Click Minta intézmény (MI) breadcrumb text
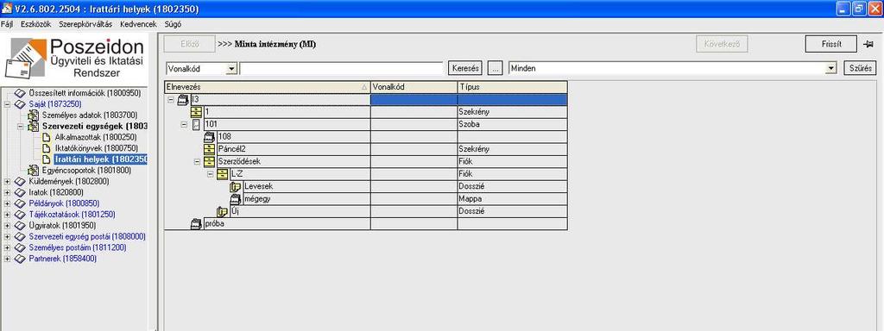The image size is (884, 331). point(275,45)
